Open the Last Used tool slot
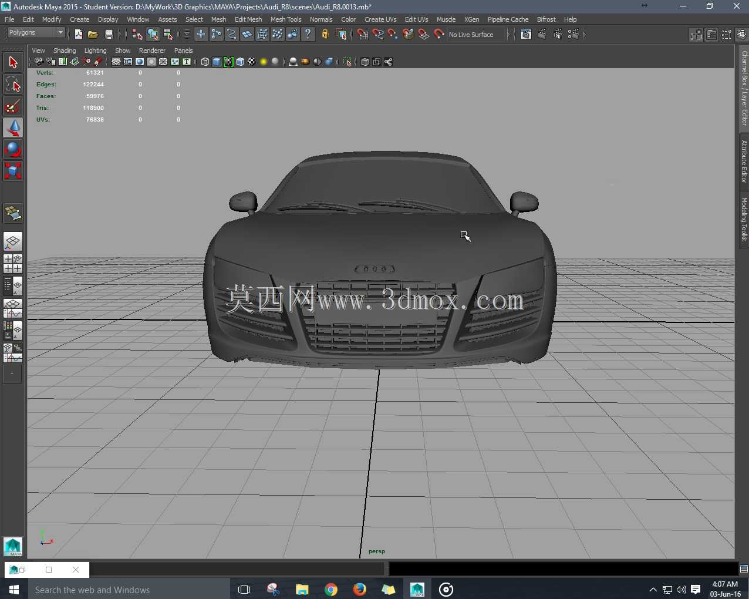Viewport: 749px width, 599px height. [x=13, y=213]
